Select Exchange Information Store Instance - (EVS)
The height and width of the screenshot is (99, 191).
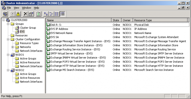pos(77,45)
